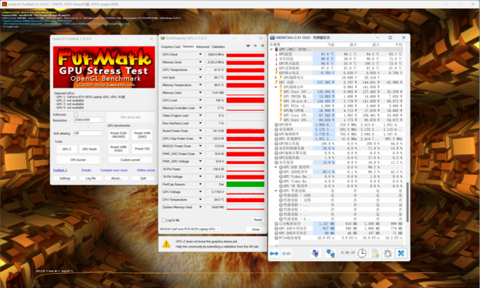Run FurMark Preset:1080 (FHD) benchmark

pos(118,149)
